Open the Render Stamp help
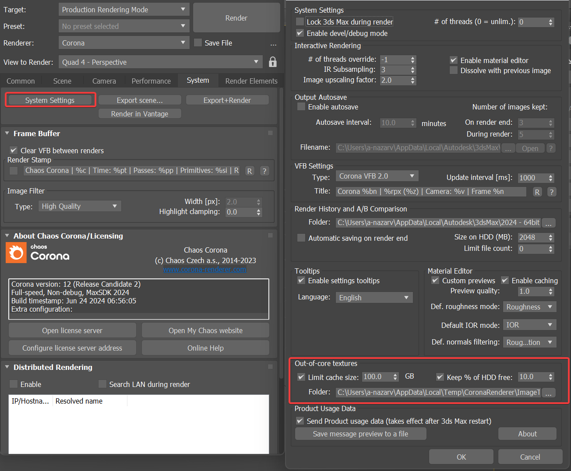Image resolution: width=571 pixels, height=471 pixels. [x=264, y=171]
